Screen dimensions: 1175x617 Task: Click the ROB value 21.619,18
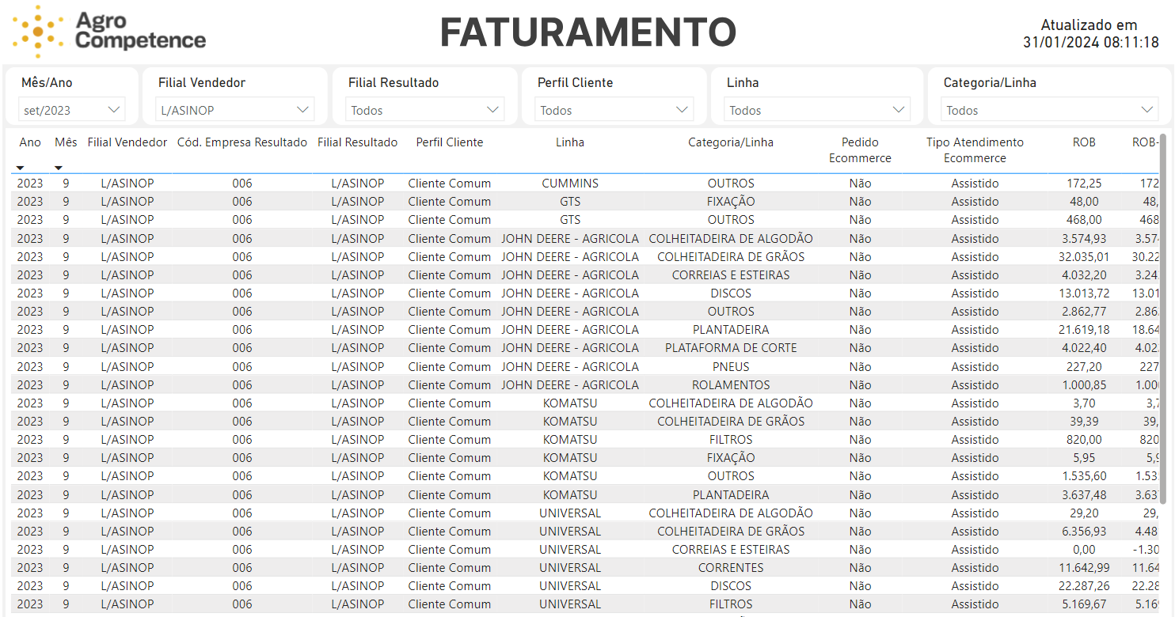point(1084,330)
